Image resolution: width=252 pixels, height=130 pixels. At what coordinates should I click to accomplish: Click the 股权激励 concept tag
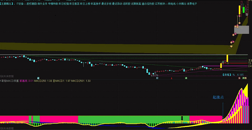32,4
